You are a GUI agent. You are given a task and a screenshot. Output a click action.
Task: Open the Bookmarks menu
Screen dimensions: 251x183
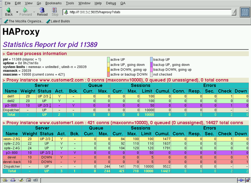point(53,3)
